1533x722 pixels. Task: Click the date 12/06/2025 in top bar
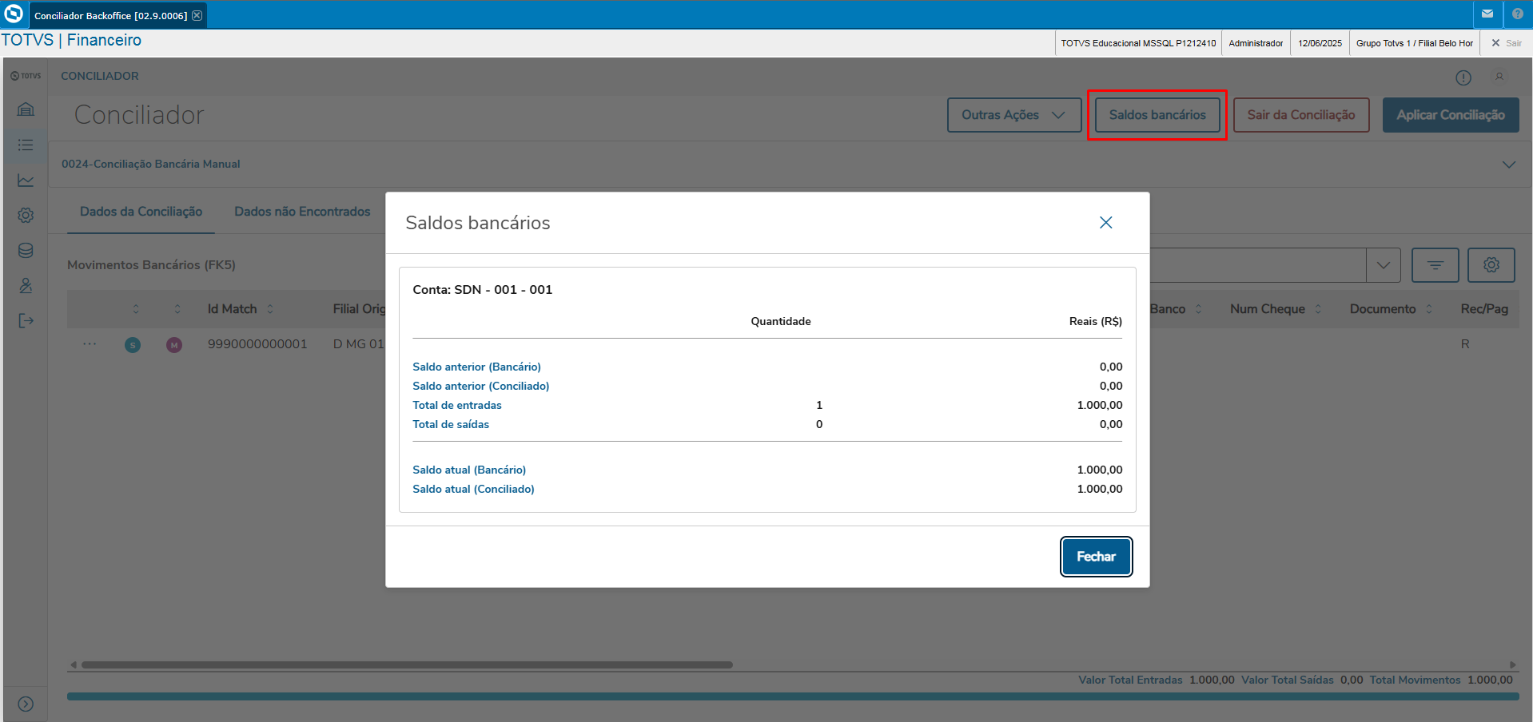click(1320, 43)
